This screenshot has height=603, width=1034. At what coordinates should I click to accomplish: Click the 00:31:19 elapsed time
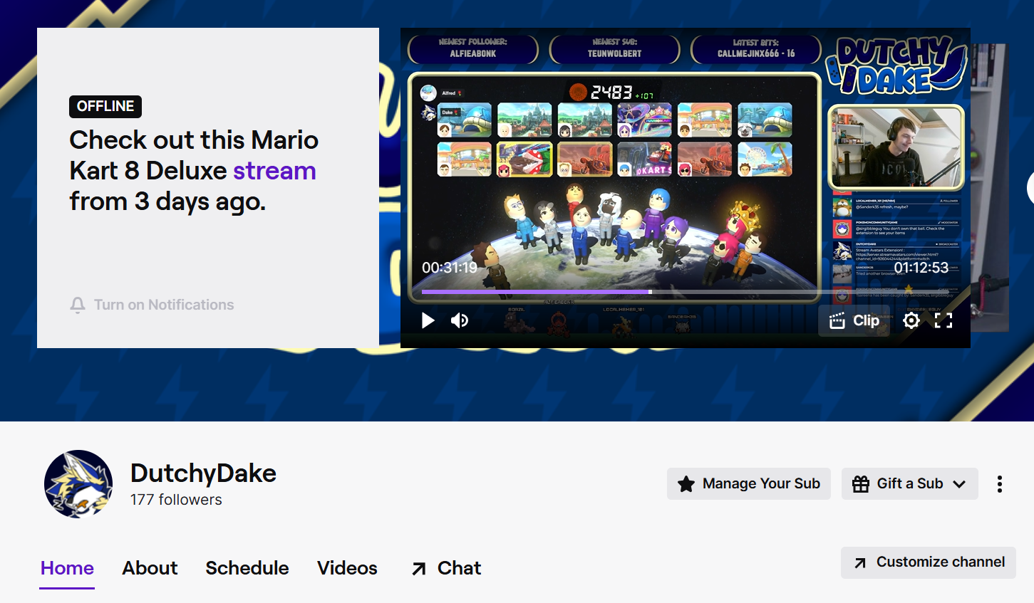coord(450,268)
